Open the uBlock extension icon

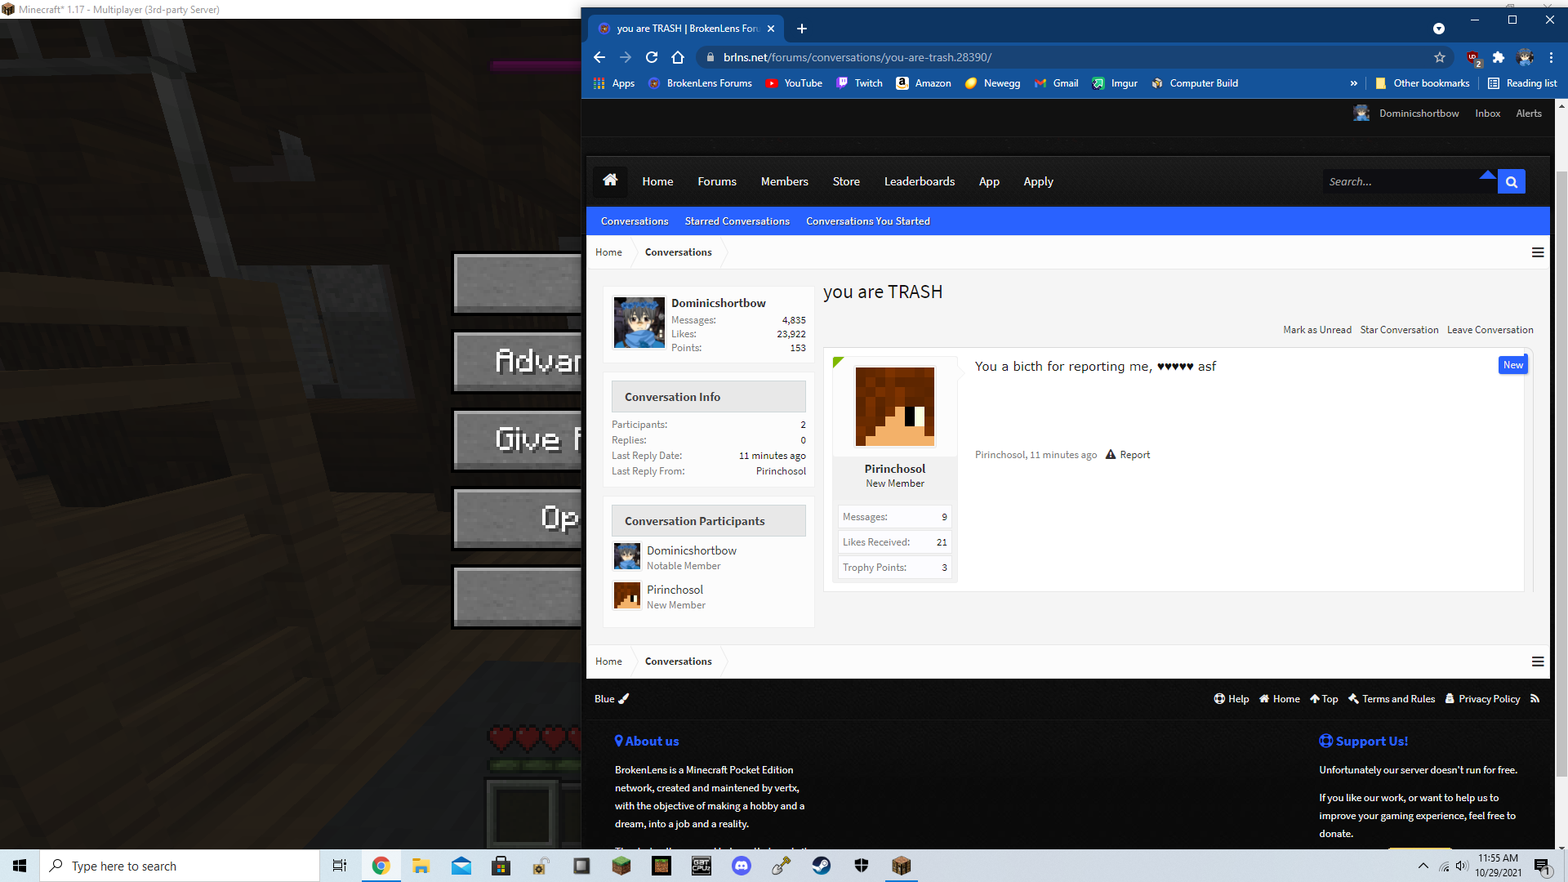(x=1473, y=57)
